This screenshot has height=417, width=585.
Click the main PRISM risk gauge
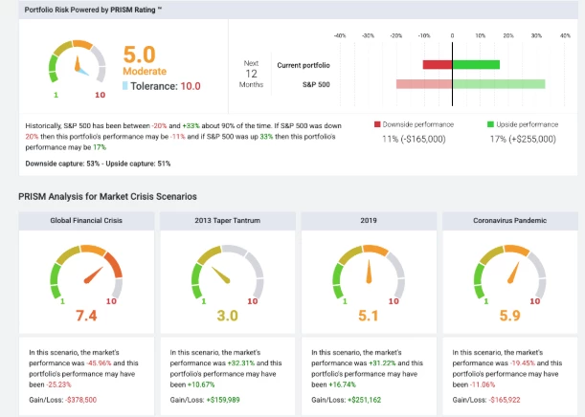[x=78, y=61]
